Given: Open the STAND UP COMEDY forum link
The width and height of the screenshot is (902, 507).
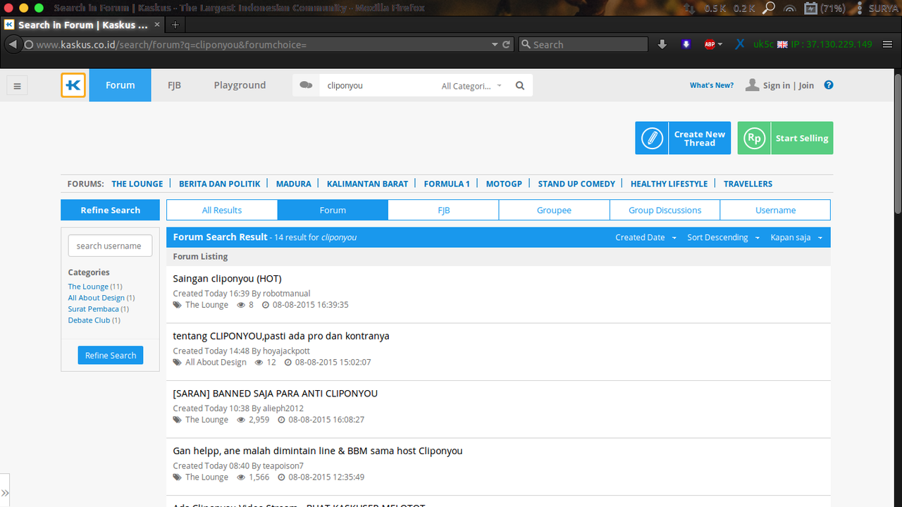Looking at the screenshot, I should (x=576, y=184).
